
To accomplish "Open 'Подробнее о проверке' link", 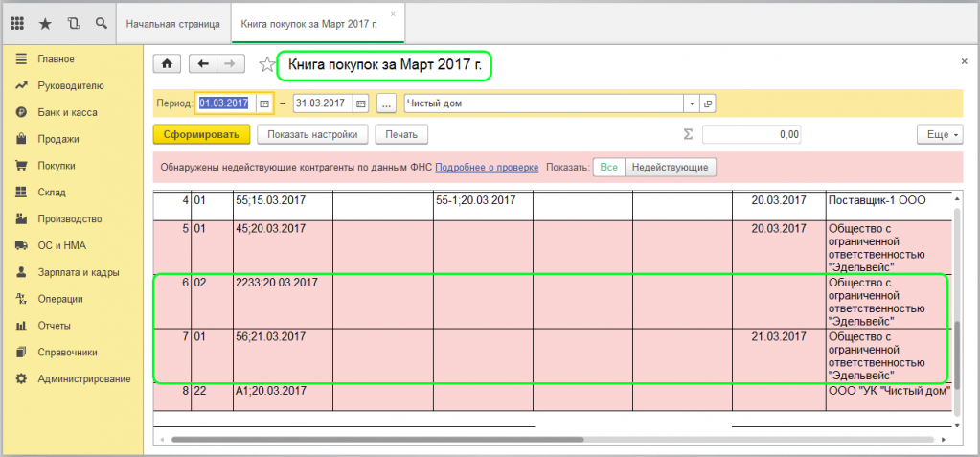I will pos(487,167).
